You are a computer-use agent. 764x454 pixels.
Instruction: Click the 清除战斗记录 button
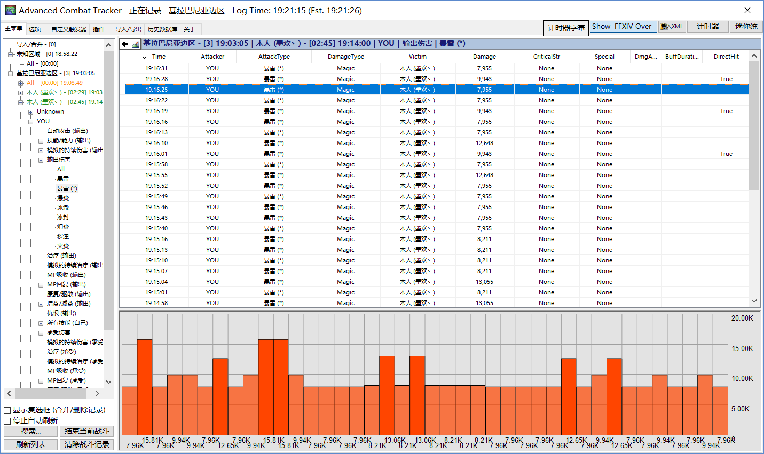pos(86,444)
